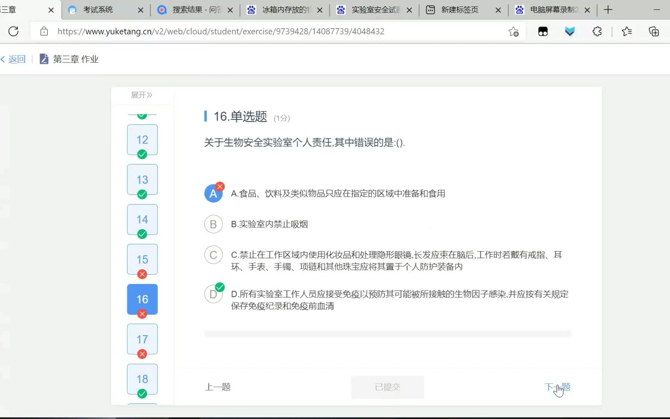View site info via the lock icon

[44, 31]
